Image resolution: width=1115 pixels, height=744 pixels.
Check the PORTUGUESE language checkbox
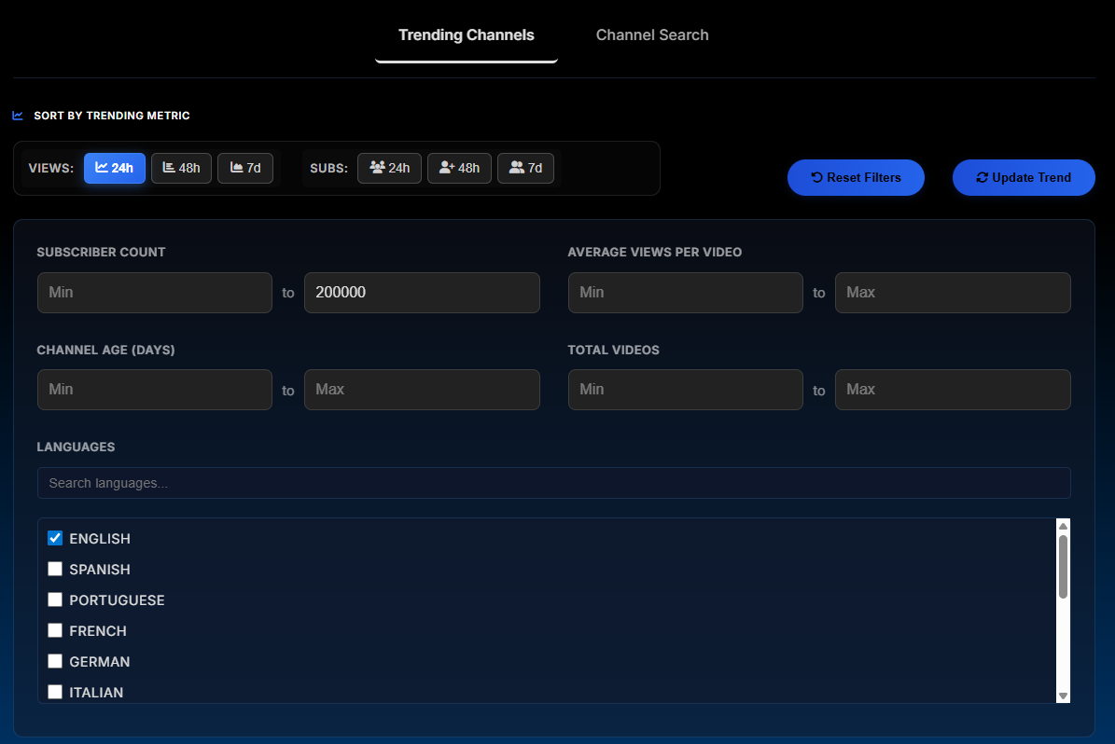pyautogui.click(x=55, y=599)
